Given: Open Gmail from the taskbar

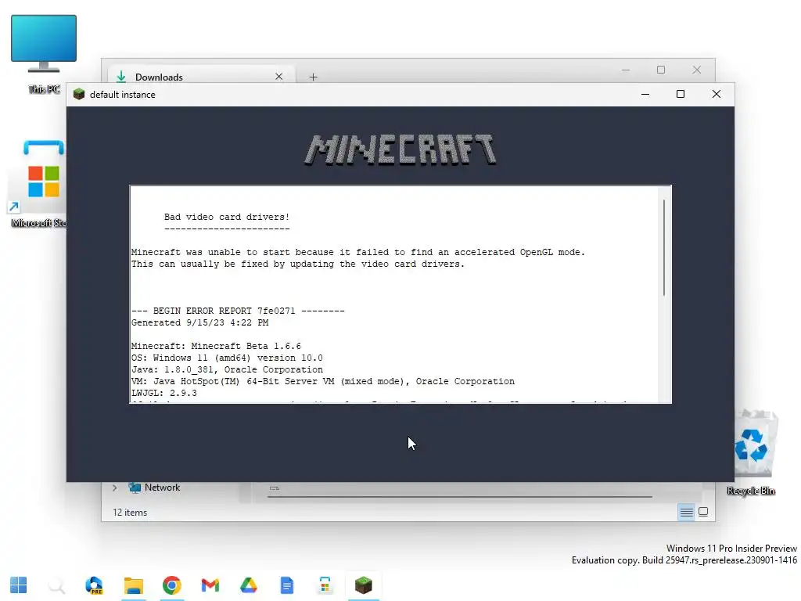Looking at the screenshot, I should [210, 585].
